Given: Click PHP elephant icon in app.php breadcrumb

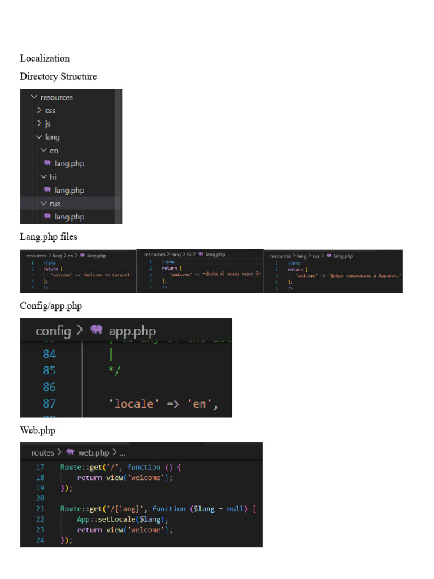Looking at the screenshot, I should tap(97, 330).
